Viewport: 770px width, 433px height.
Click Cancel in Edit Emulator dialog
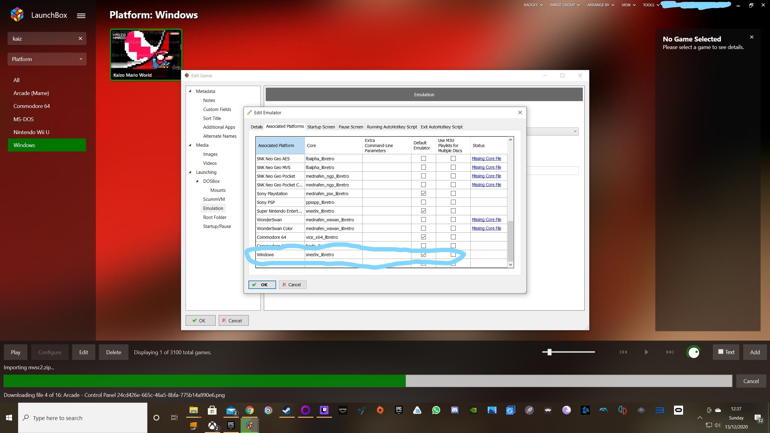292,285
